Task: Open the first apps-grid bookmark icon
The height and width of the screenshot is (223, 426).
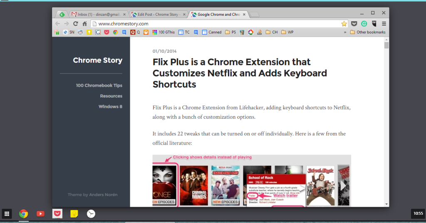Action: [x=57, y=32]
